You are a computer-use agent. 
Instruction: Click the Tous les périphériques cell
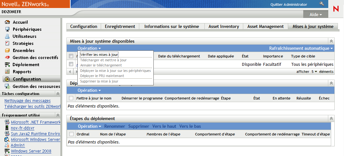[312, 65]
